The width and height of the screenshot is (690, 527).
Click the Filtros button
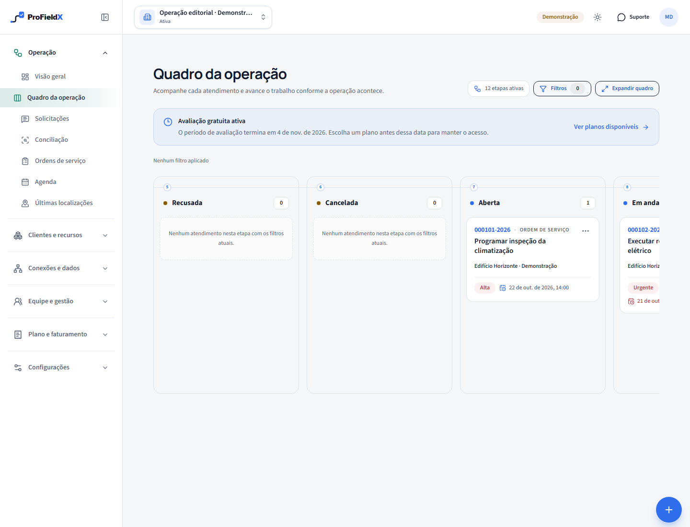click(562, 89)
